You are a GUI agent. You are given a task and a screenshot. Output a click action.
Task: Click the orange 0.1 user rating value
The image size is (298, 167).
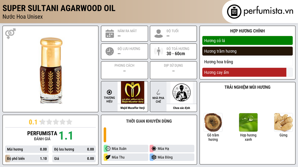coord(33,122)
